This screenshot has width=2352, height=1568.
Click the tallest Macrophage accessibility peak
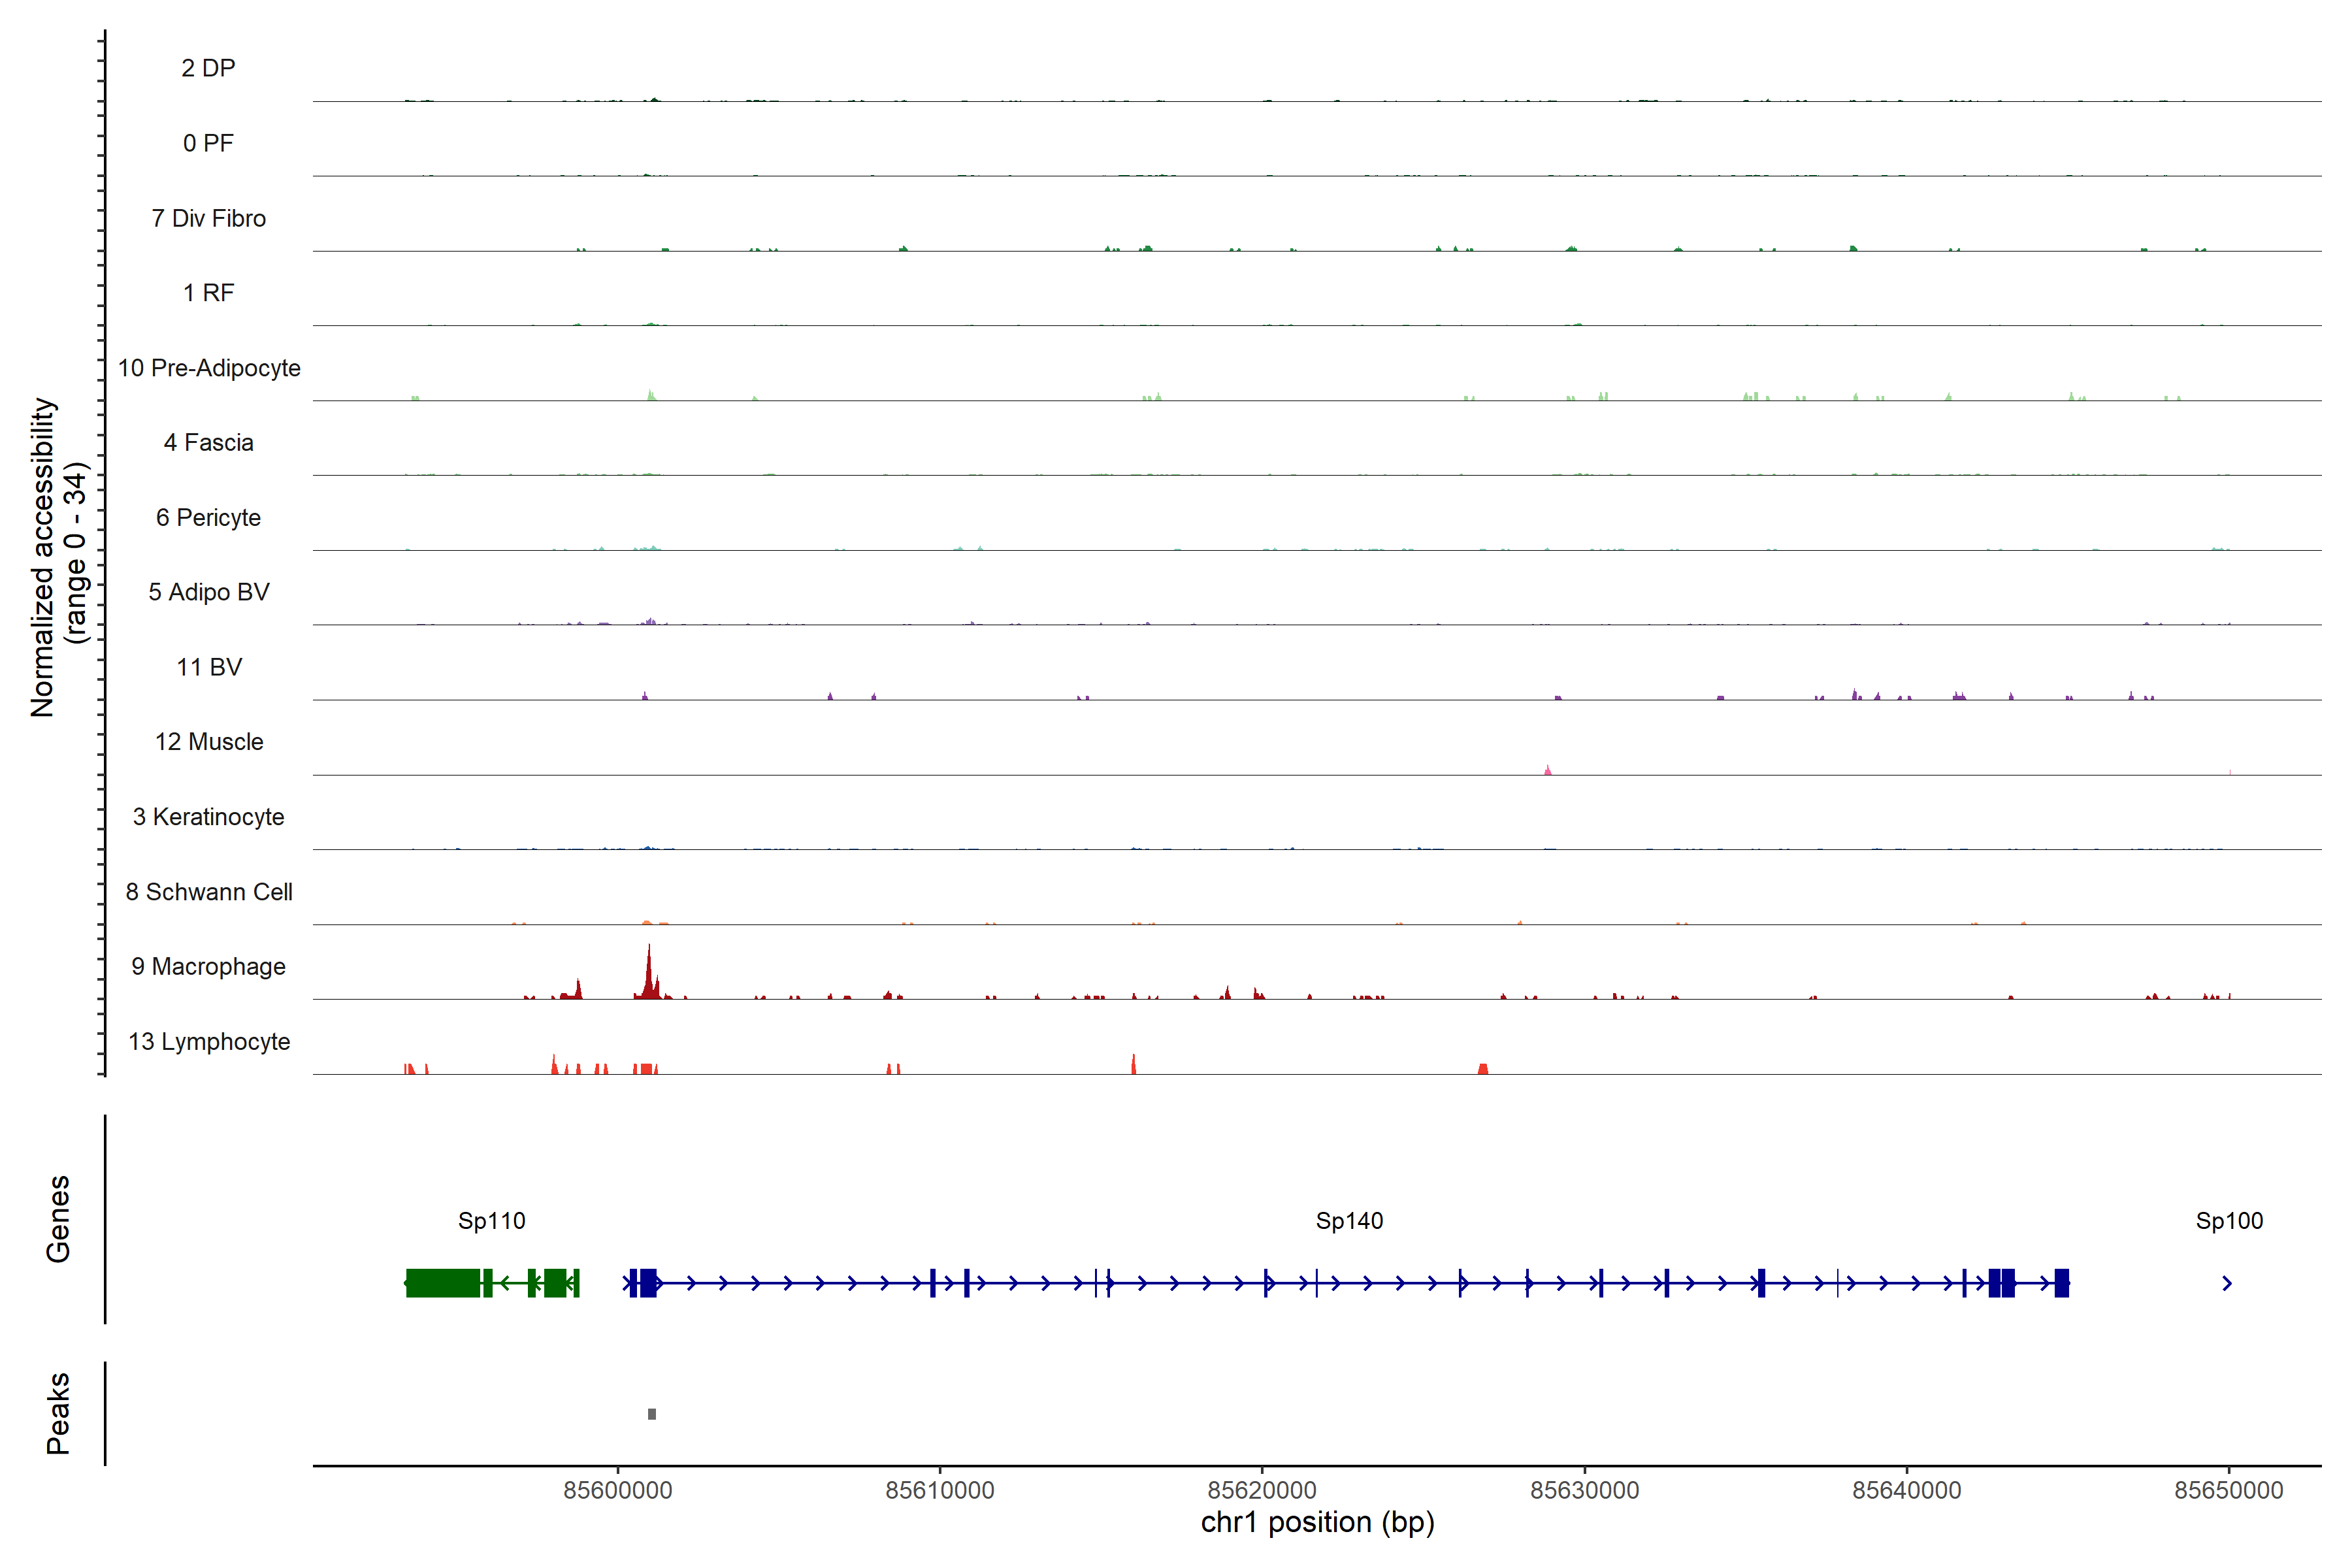(x=649, y=970)
